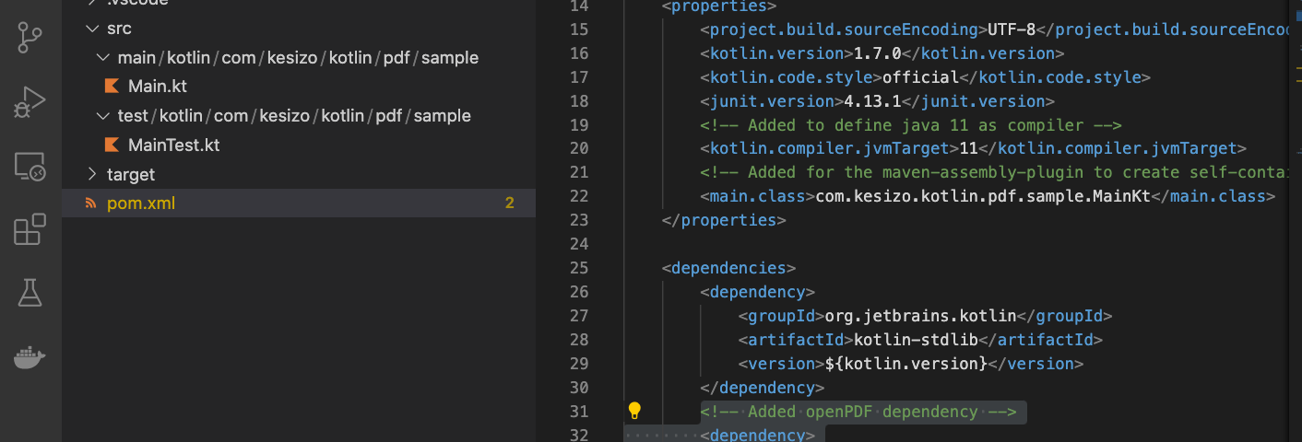
Task: Click groupId value org.jetbrains.kotlin
Action: coord(920,316)
